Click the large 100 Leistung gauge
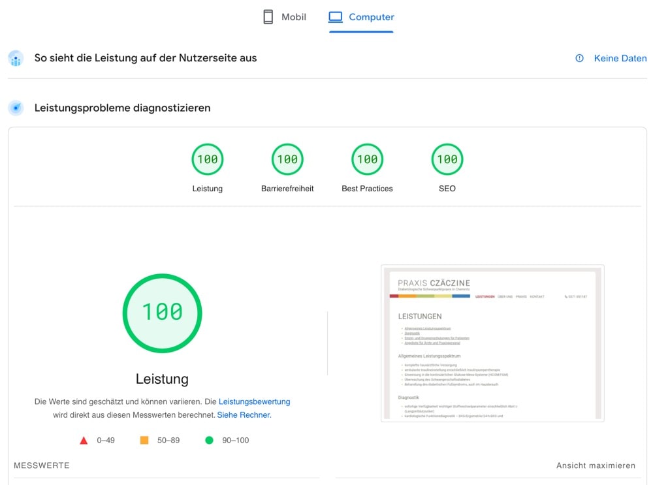This screenshot has width=653, height=485. [162, 313]
